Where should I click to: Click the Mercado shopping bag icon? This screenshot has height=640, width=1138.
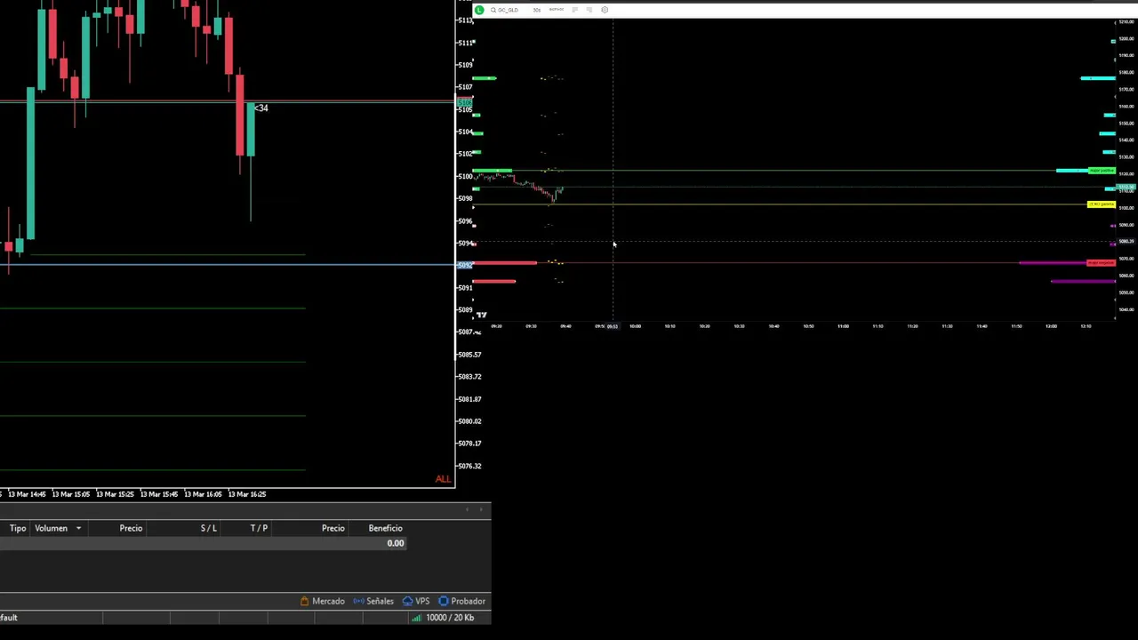tap(304, 602)
